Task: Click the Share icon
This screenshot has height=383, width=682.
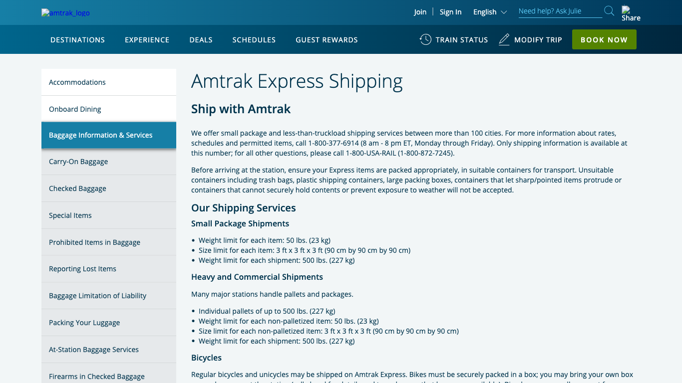Action: pos(631,13)
